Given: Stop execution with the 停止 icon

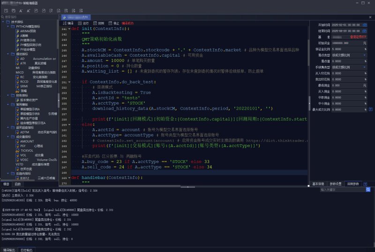Looking at the screenshot, I should click(x=110, y=23).
